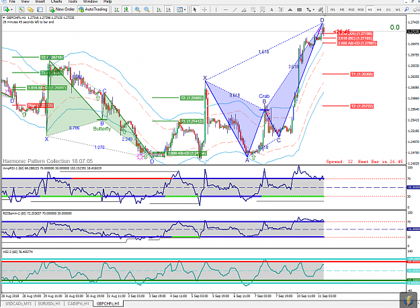The height and width of the screenshot is (308, 420).
Task: Click the GBPCHFc,H1 chart title triangle
Action: tap(4, 17)
